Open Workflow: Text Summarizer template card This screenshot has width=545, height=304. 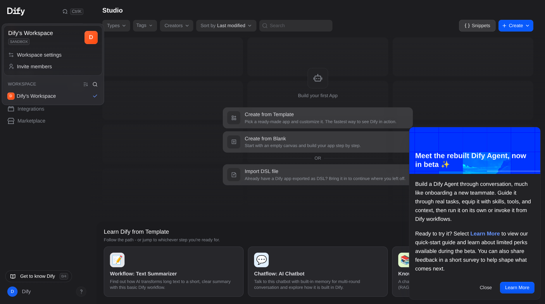point(174,272)
